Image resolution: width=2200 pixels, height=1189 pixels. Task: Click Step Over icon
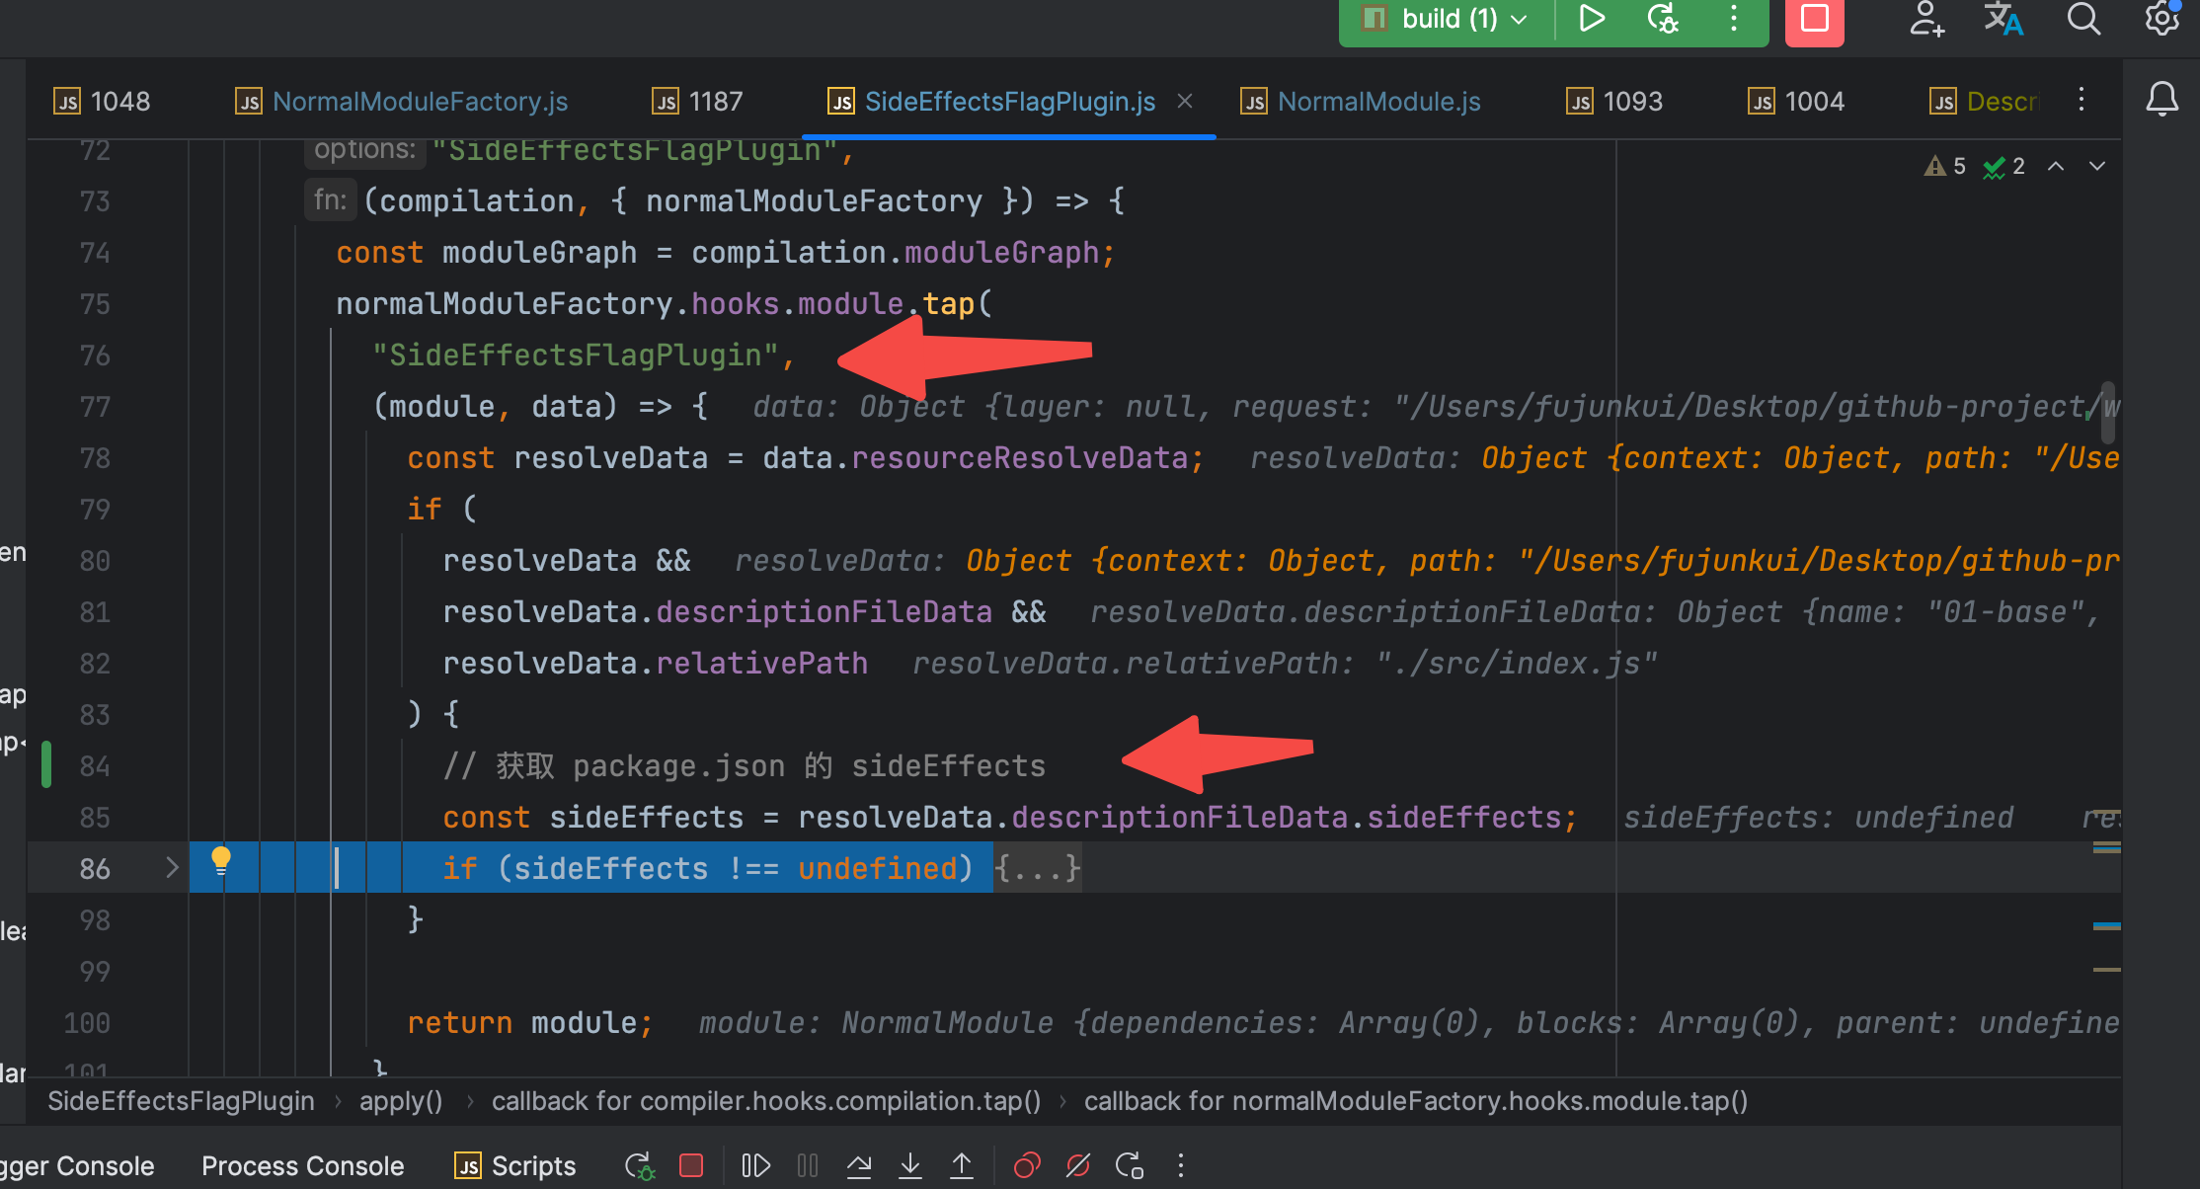[x=859, y=1166]
